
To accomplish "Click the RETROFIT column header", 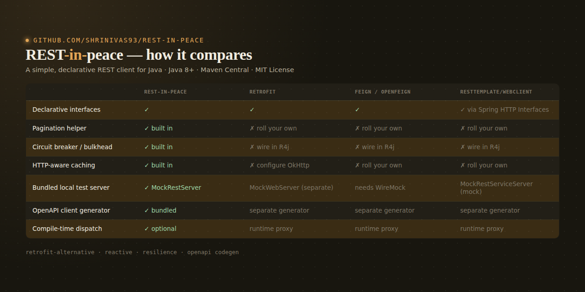I will pos(263,92).
